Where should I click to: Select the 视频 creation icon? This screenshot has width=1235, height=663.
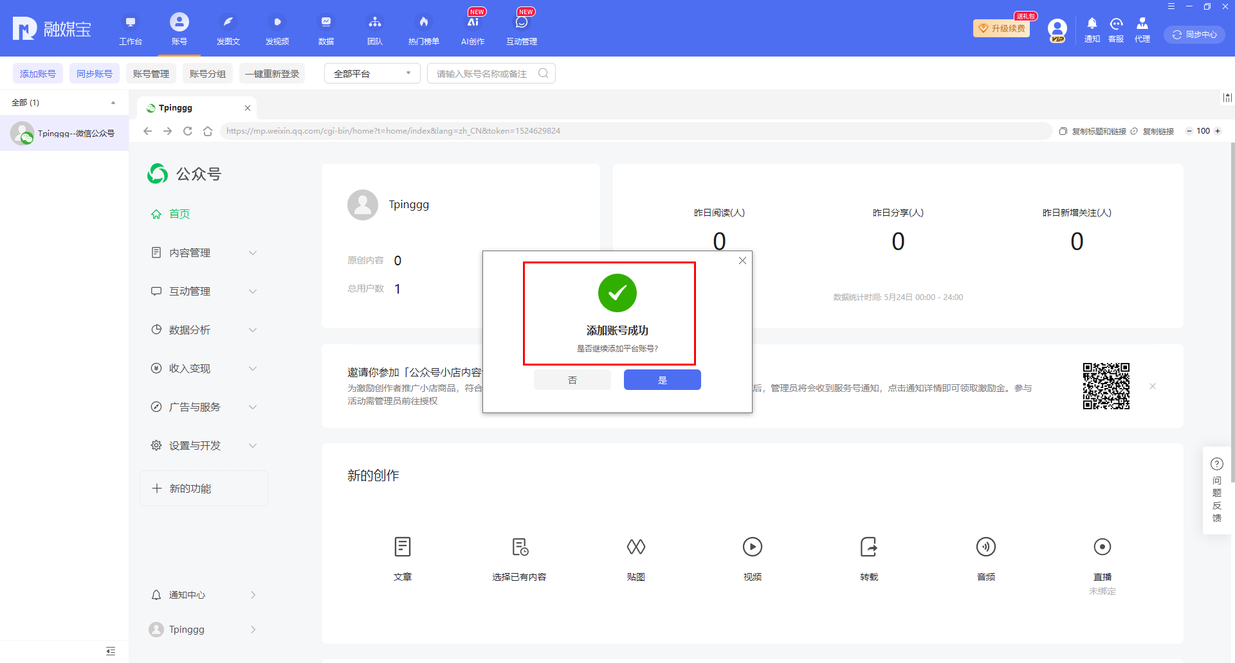(x=752, y=547)
